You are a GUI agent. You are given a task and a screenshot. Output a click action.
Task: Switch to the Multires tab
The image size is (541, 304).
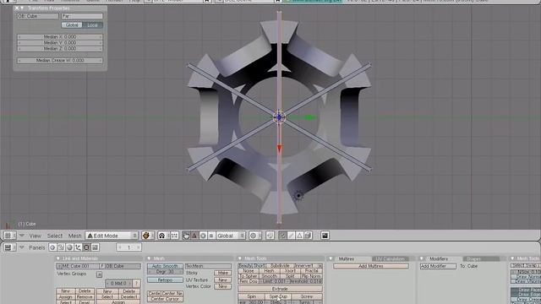(346, 259)
